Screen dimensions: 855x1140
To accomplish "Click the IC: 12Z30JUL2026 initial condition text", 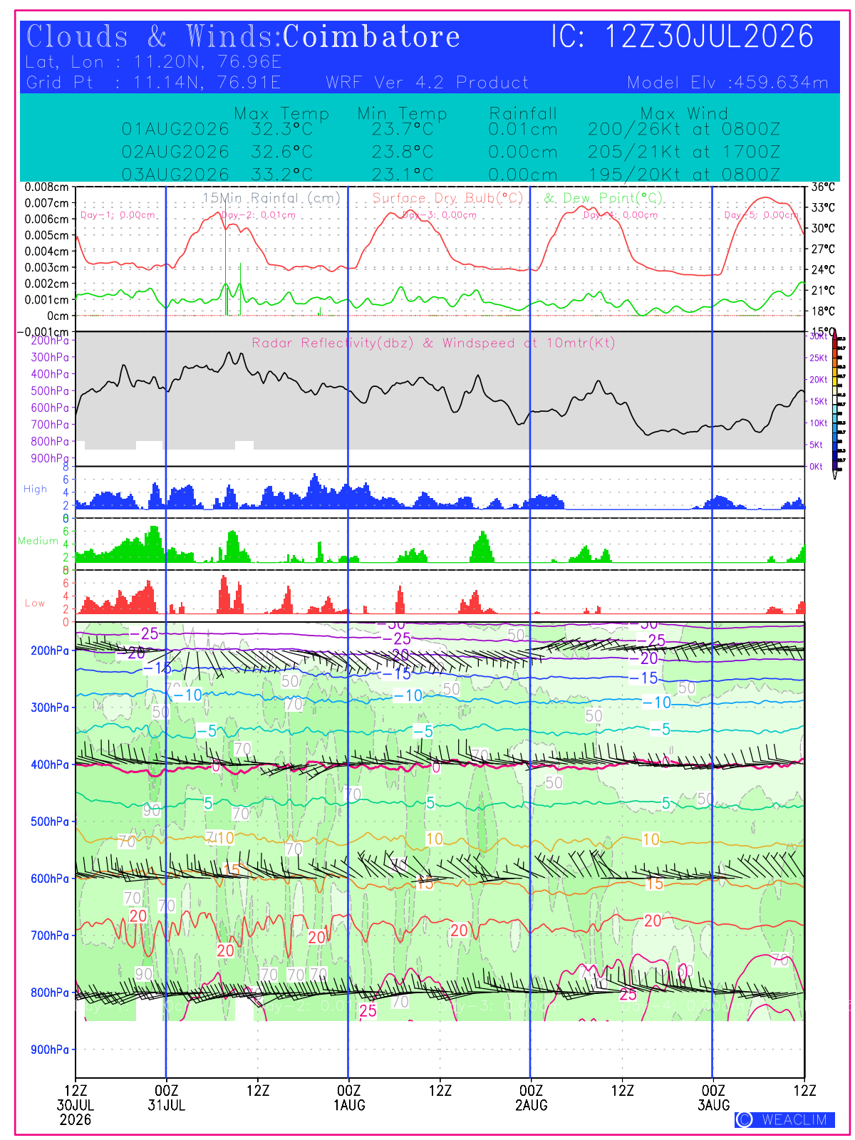I will pyautogui.click(x=682, y=36).
